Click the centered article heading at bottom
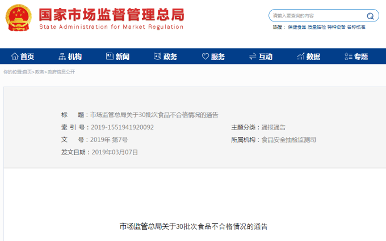The height and width of the screenshot is (241, 386). (194, 226)
